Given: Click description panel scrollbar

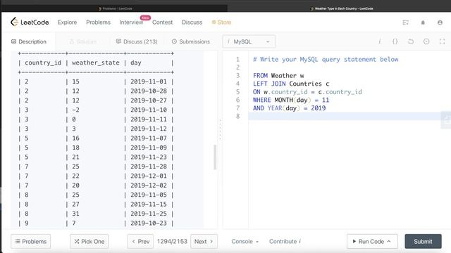Looking at the screenshot, I should [215, 157].
